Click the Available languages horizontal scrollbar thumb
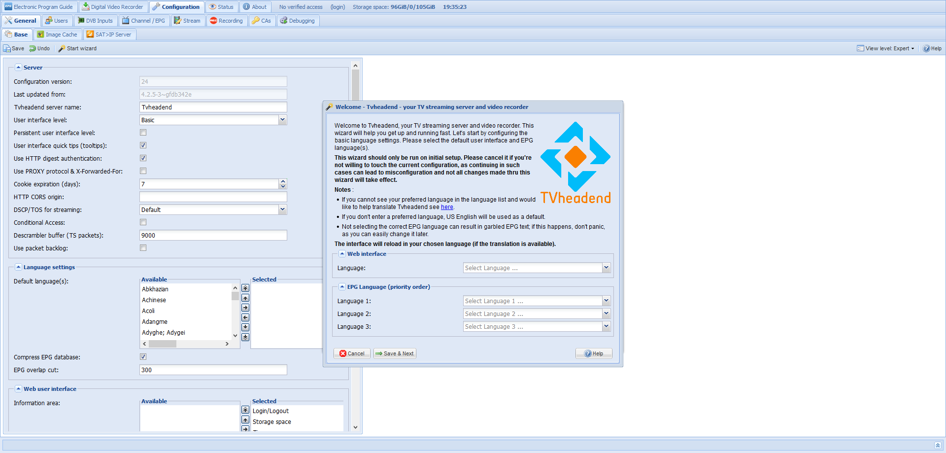The height and width of the screenshot is (453, 946). [163, 344]
